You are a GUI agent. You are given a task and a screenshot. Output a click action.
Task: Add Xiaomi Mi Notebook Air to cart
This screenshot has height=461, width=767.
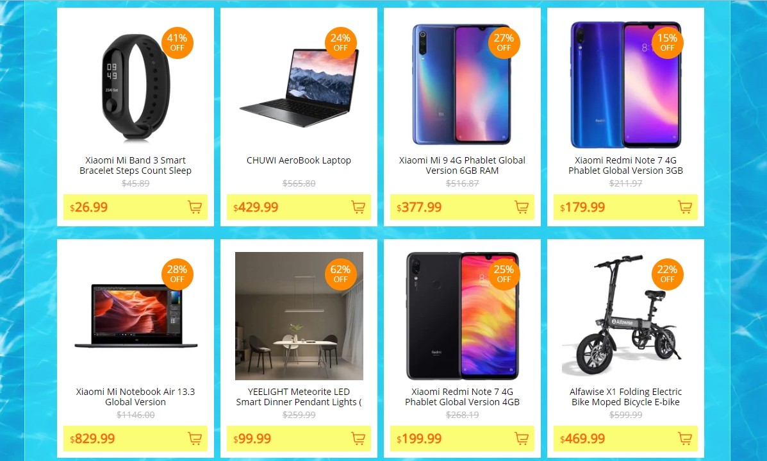point(195,439)
